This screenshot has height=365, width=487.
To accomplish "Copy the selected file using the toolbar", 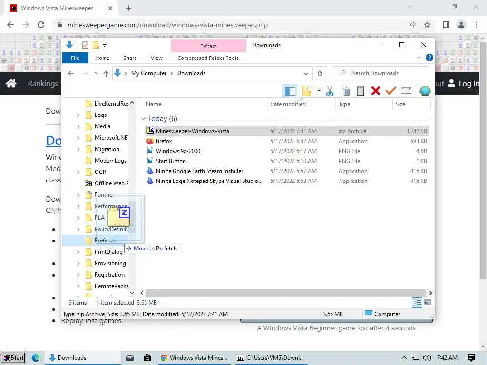I will [345, 91].
